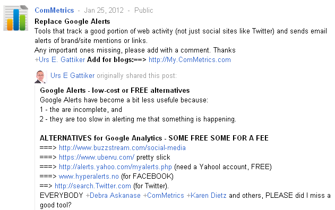
Task: Click the Google Alerts low-cost alternatives heading
Action: pyautogui.click(x=115, y=90)
